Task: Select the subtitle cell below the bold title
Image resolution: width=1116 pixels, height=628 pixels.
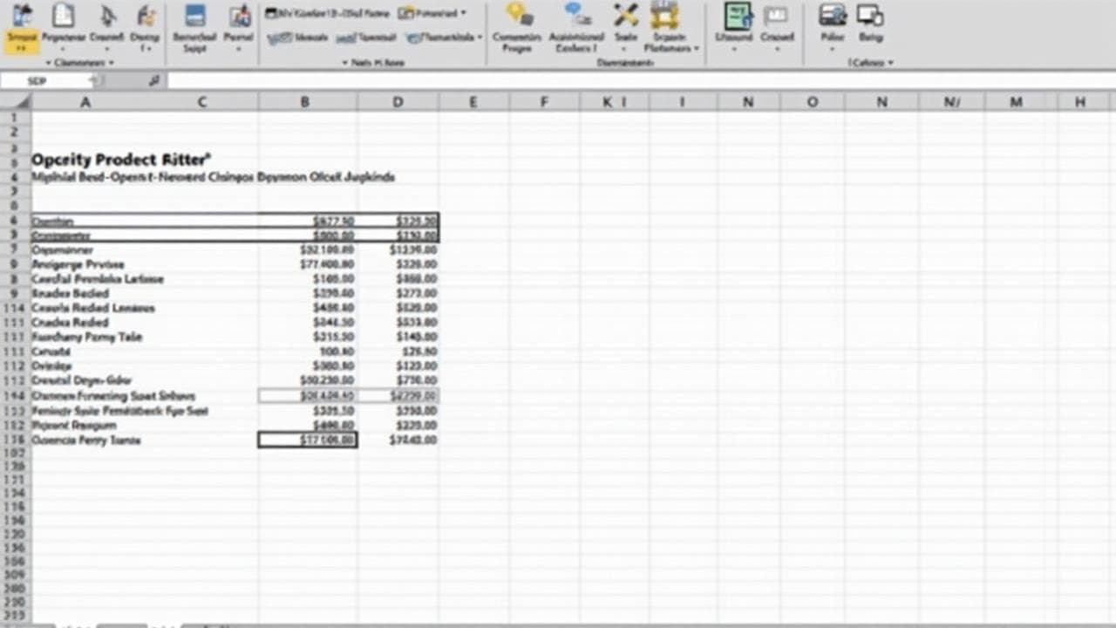Action: pyautogui.click(x=213, y=177)
